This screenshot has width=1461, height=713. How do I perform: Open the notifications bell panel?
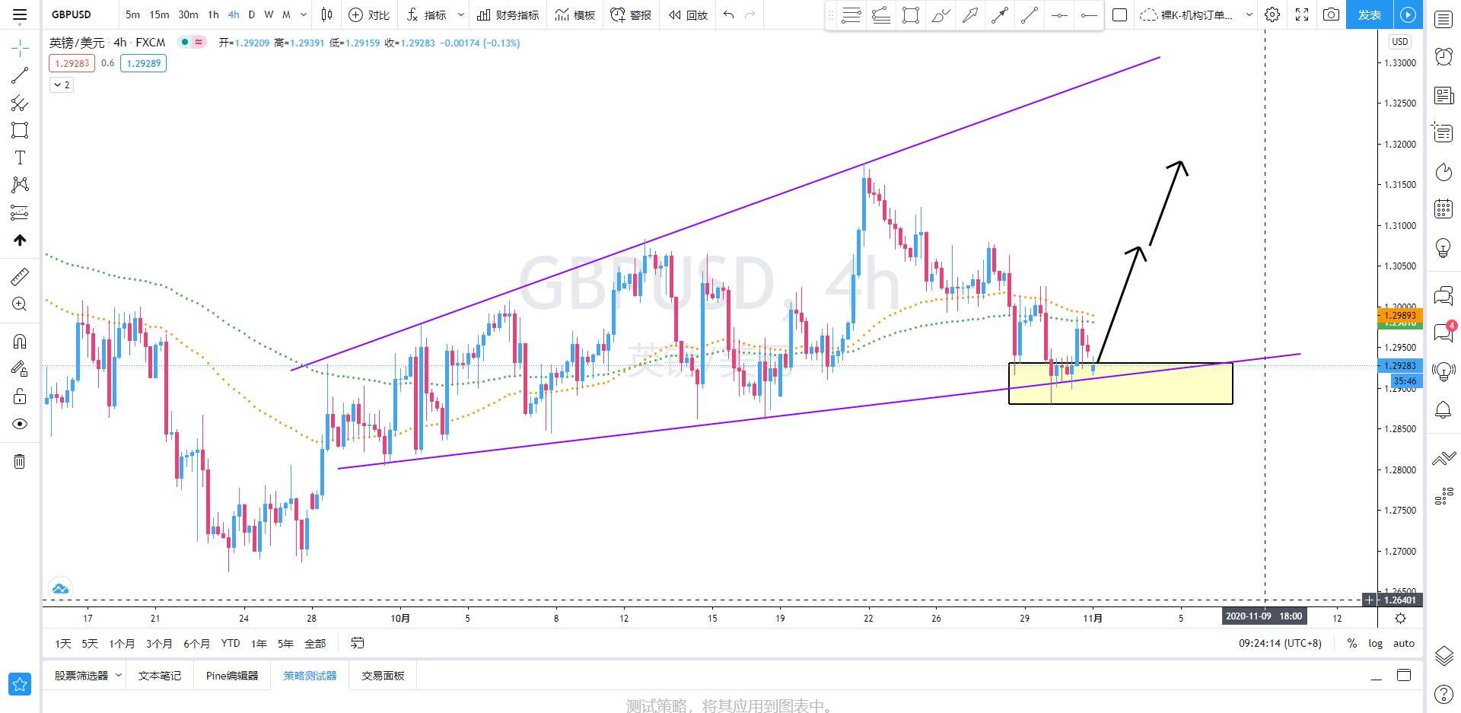click(1443, 409)
